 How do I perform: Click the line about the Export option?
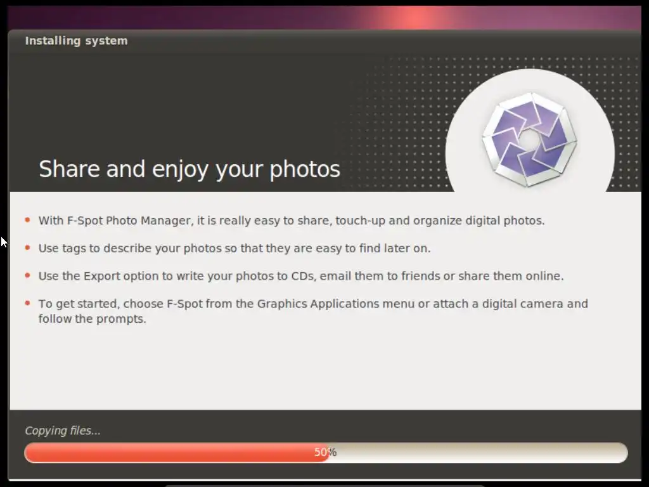pos(301,276)
